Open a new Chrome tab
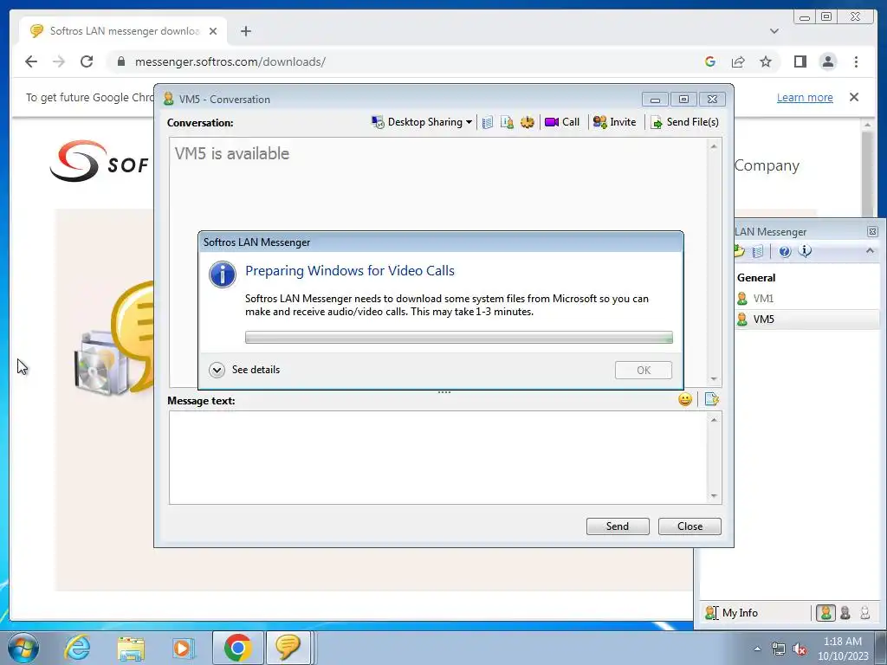 tap(245, 31)
